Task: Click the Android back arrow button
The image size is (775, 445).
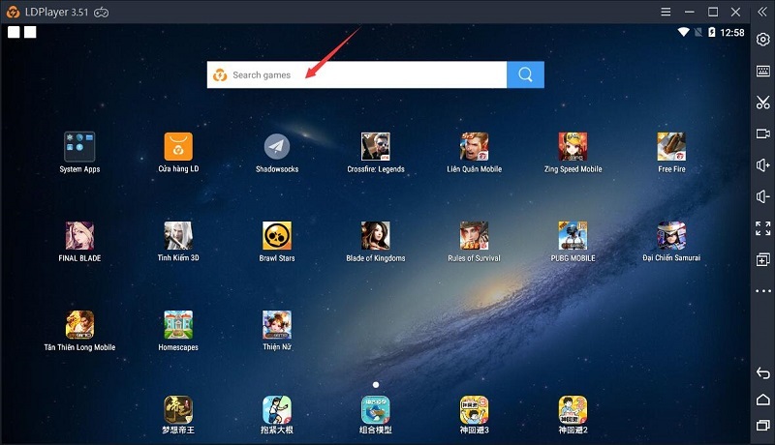Action: tap(762, 373)
